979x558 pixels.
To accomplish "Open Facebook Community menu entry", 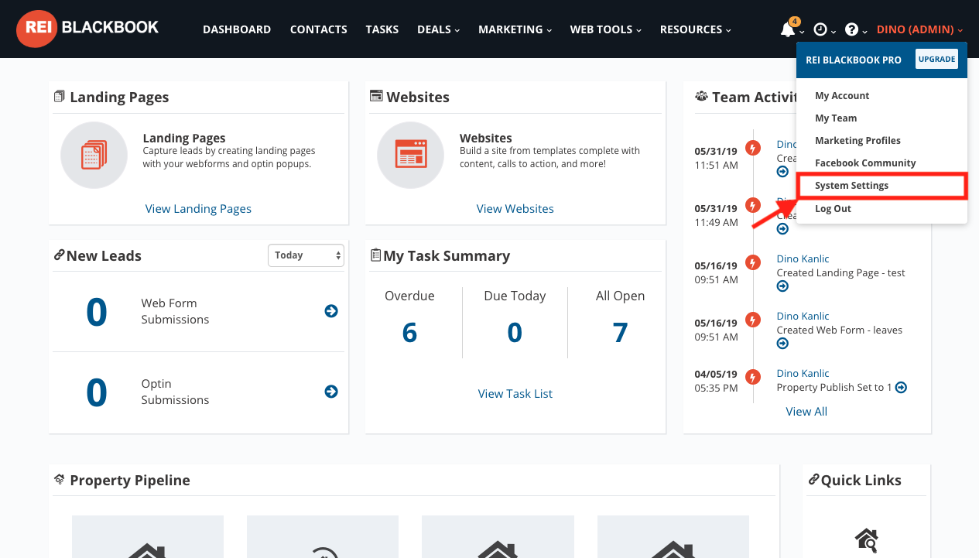I will click(x=865, y=163).
